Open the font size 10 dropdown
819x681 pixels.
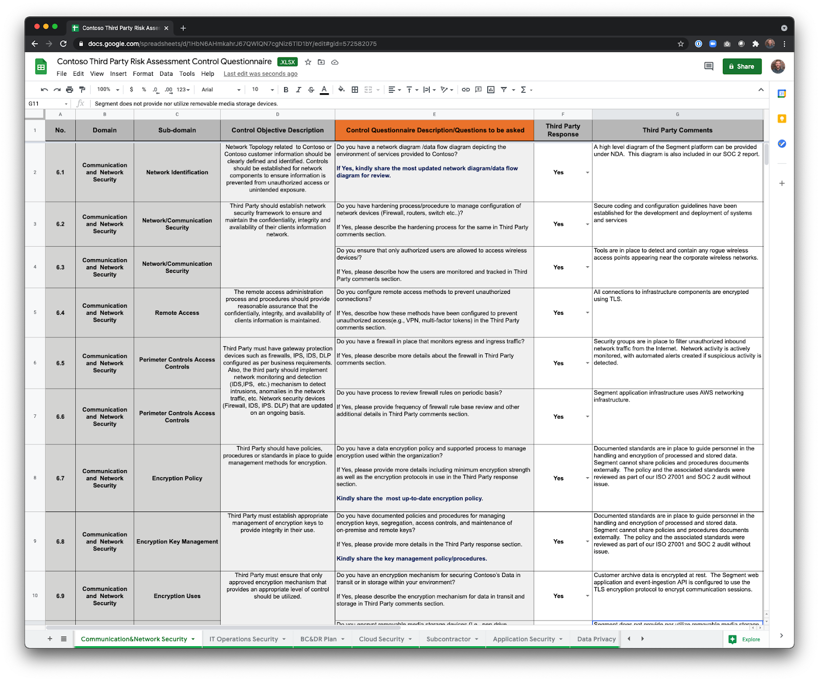click(x=263, y=90)
